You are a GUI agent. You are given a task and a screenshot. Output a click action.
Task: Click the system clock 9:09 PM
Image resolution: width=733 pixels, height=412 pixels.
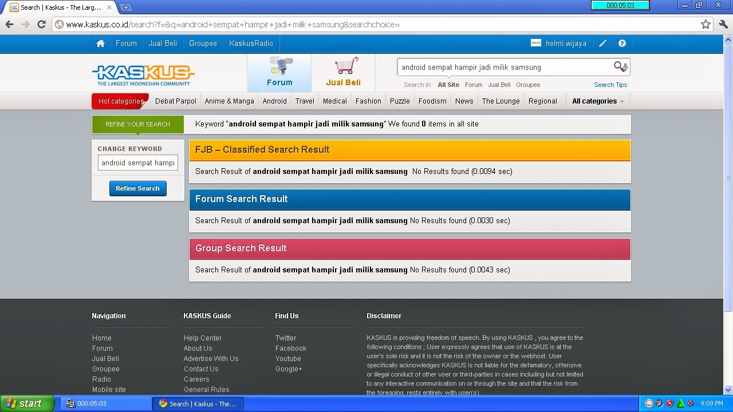pyautogui.click(x=712, y=404)
